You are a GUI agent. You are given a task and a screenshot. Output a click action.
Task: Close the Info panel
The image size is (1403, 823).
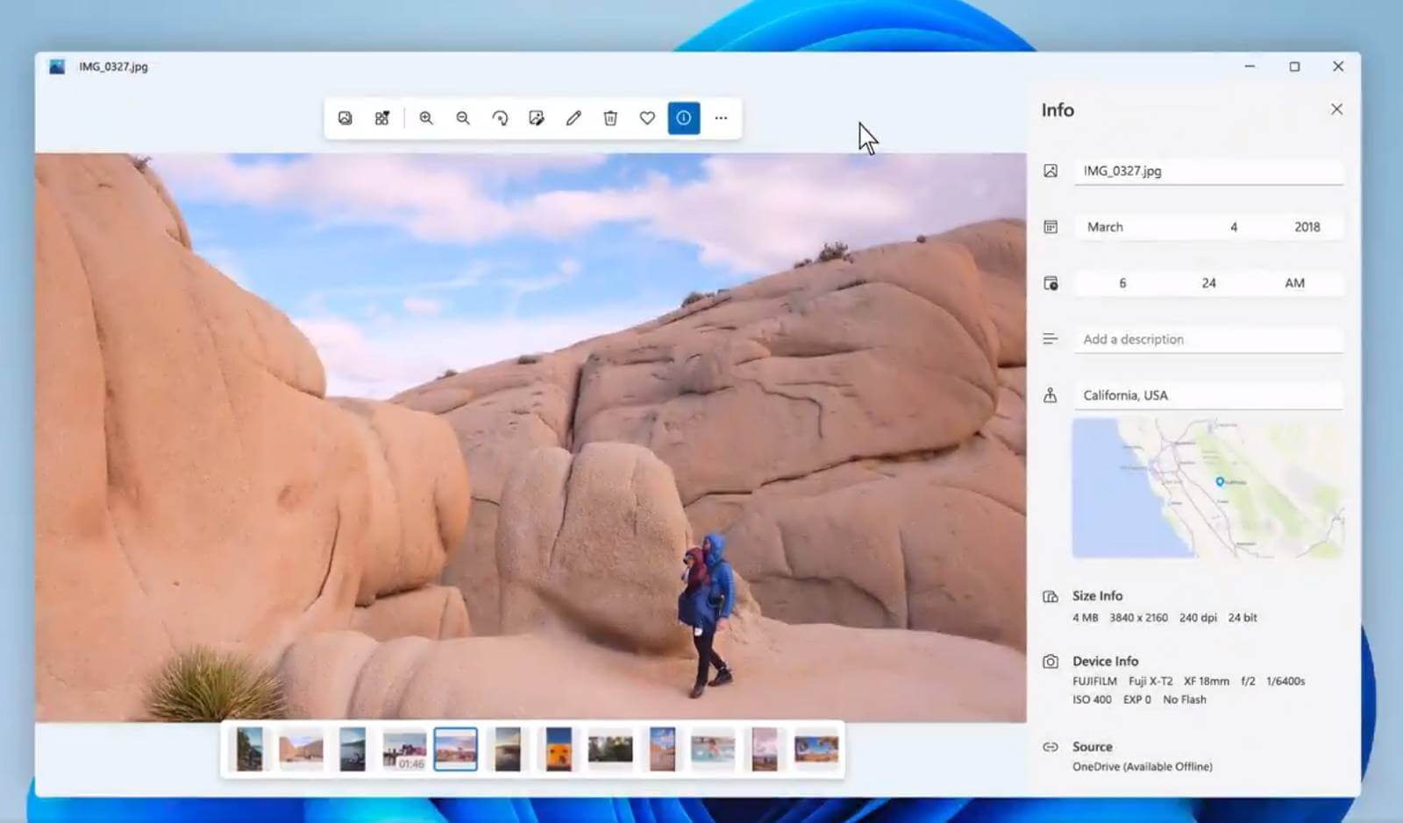coord(1336,110)
